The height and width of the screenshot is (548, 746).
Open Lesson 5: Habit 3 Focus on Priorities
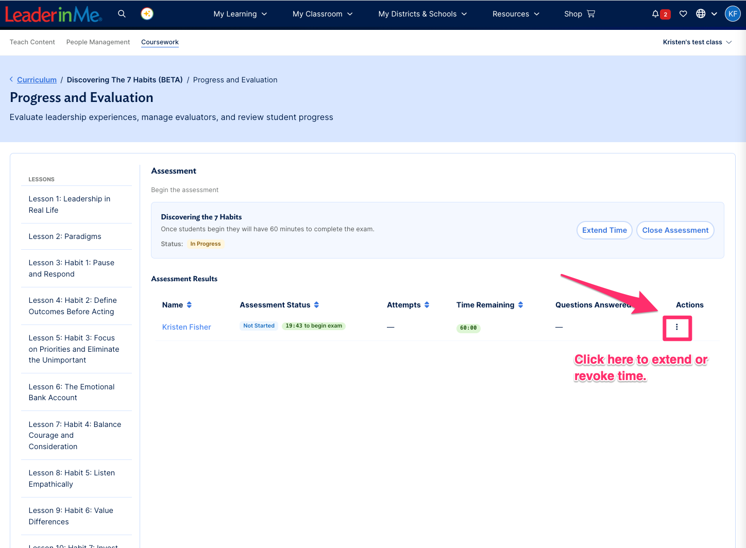[76, 349]
